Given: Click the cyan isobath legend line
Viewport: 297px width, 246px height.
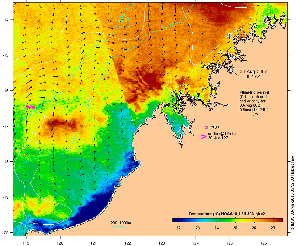Looking at the screenshot, I should [118, 226].
